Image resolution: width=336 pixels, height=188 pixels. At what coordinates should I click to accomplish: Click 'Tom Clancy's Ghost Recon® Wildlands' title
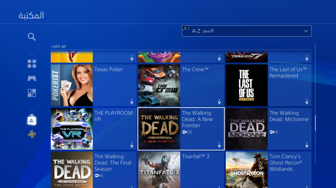pos(286,163)
